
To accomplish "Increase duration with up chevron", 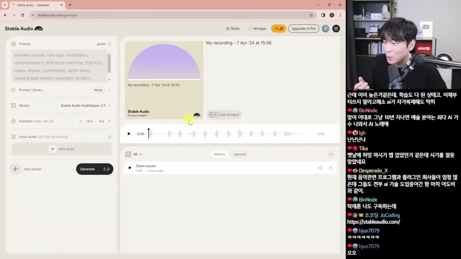I will 109,121.
